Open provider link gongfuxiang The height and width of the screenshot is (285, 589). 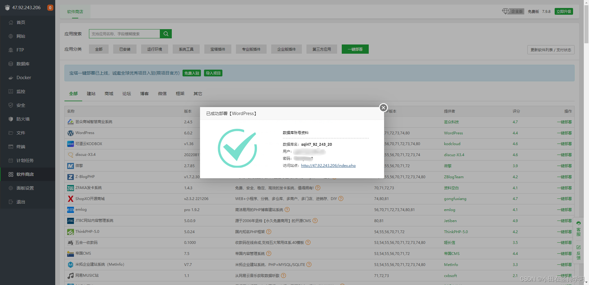pos(455,199)
